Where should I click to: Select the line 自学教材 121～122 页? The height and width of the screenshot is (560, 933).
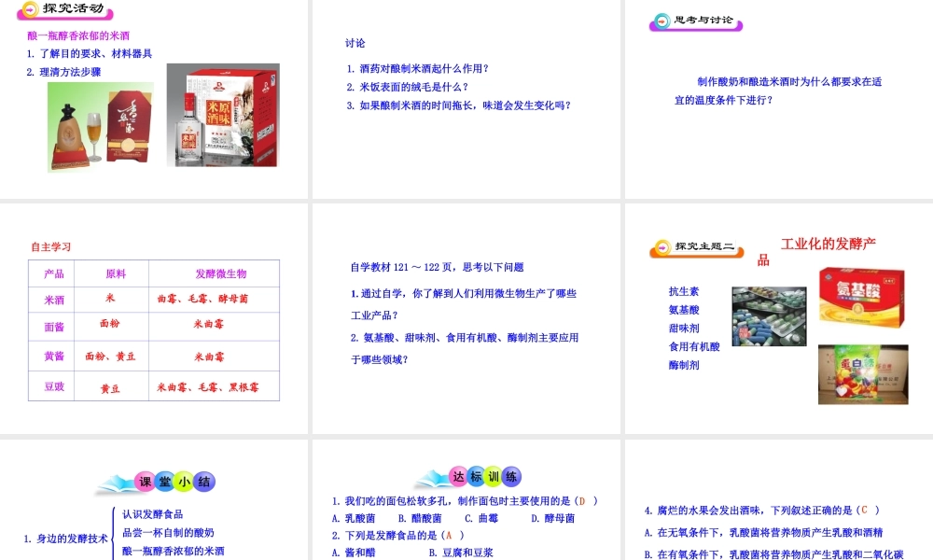pyautogui.click(x=437, y=267)
